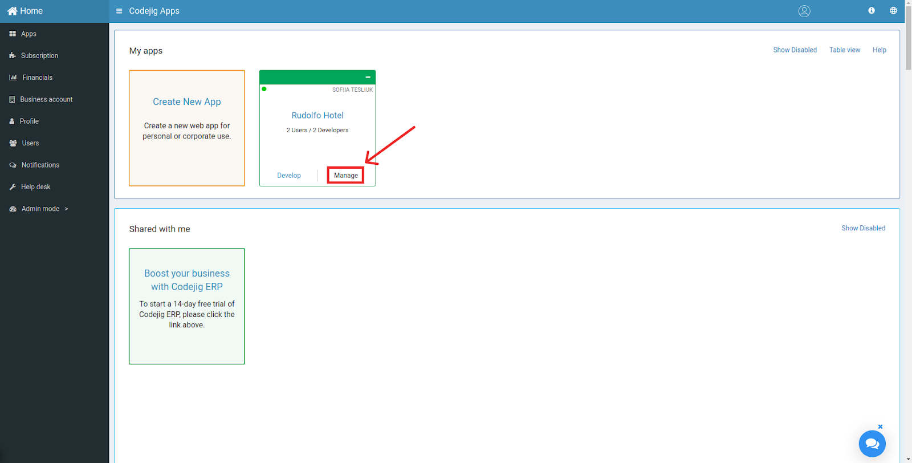This screenshot has width=912, height=463.
Task: Click the globe language icon
Action: tap(893, 10)
